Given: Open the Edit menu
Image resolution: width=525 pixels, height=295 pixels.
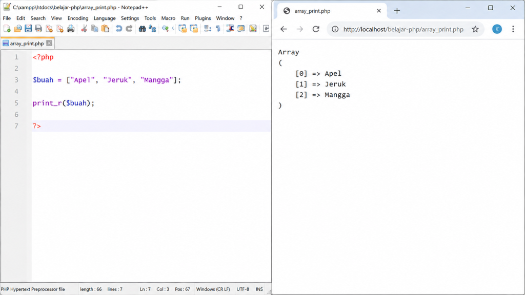Looking at the screenshot, I should tap(21, 18).
